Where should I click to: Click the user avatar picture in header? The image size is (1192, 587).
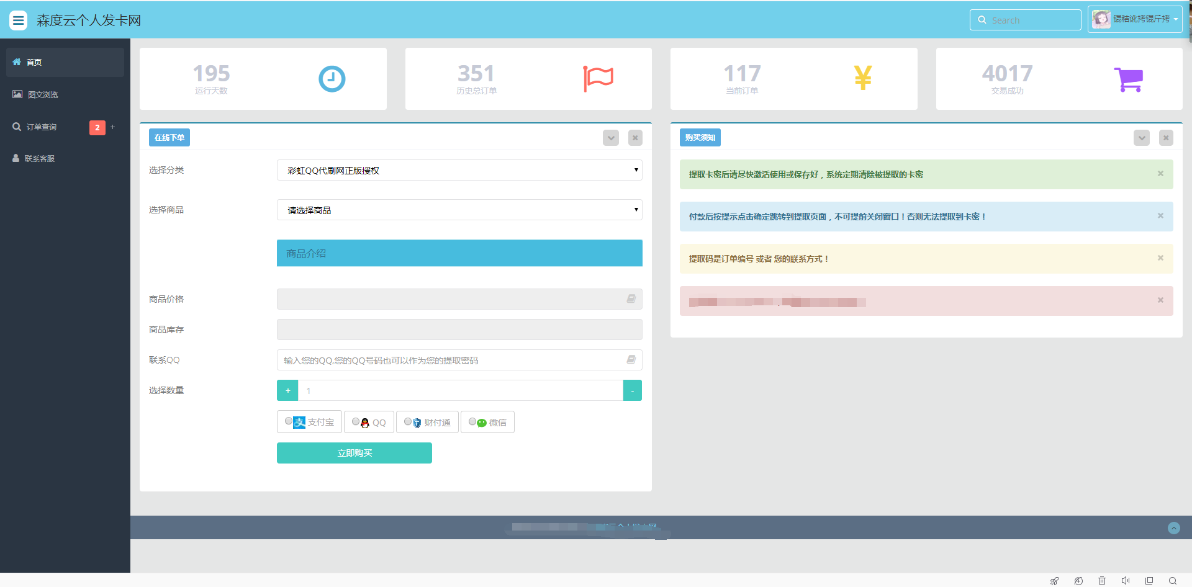pos(1101,19)
